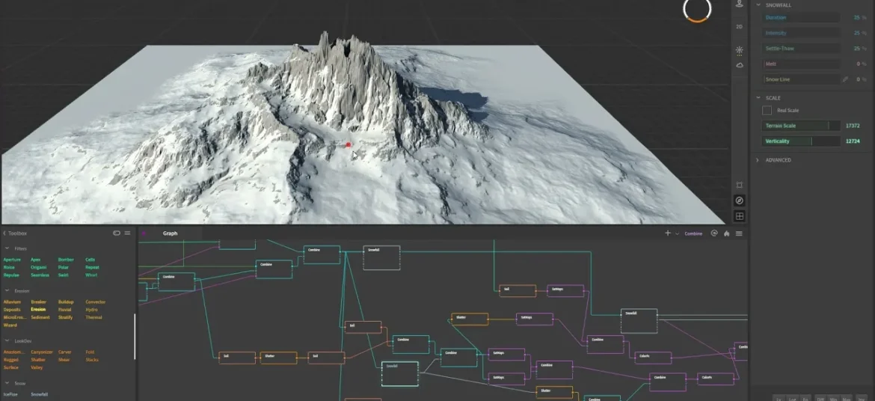Click the person scale icon in viewport sidebar
Screen dimensions: 875x401
click(x=740, y=4)
